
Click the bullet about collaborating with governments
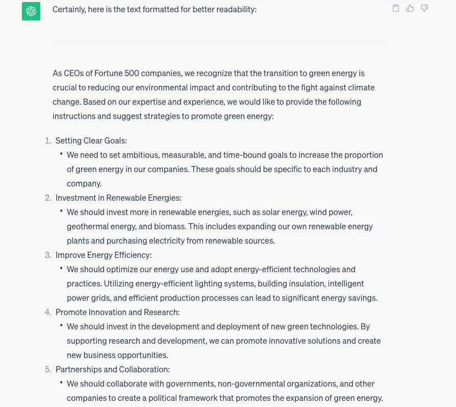(224, 391)
